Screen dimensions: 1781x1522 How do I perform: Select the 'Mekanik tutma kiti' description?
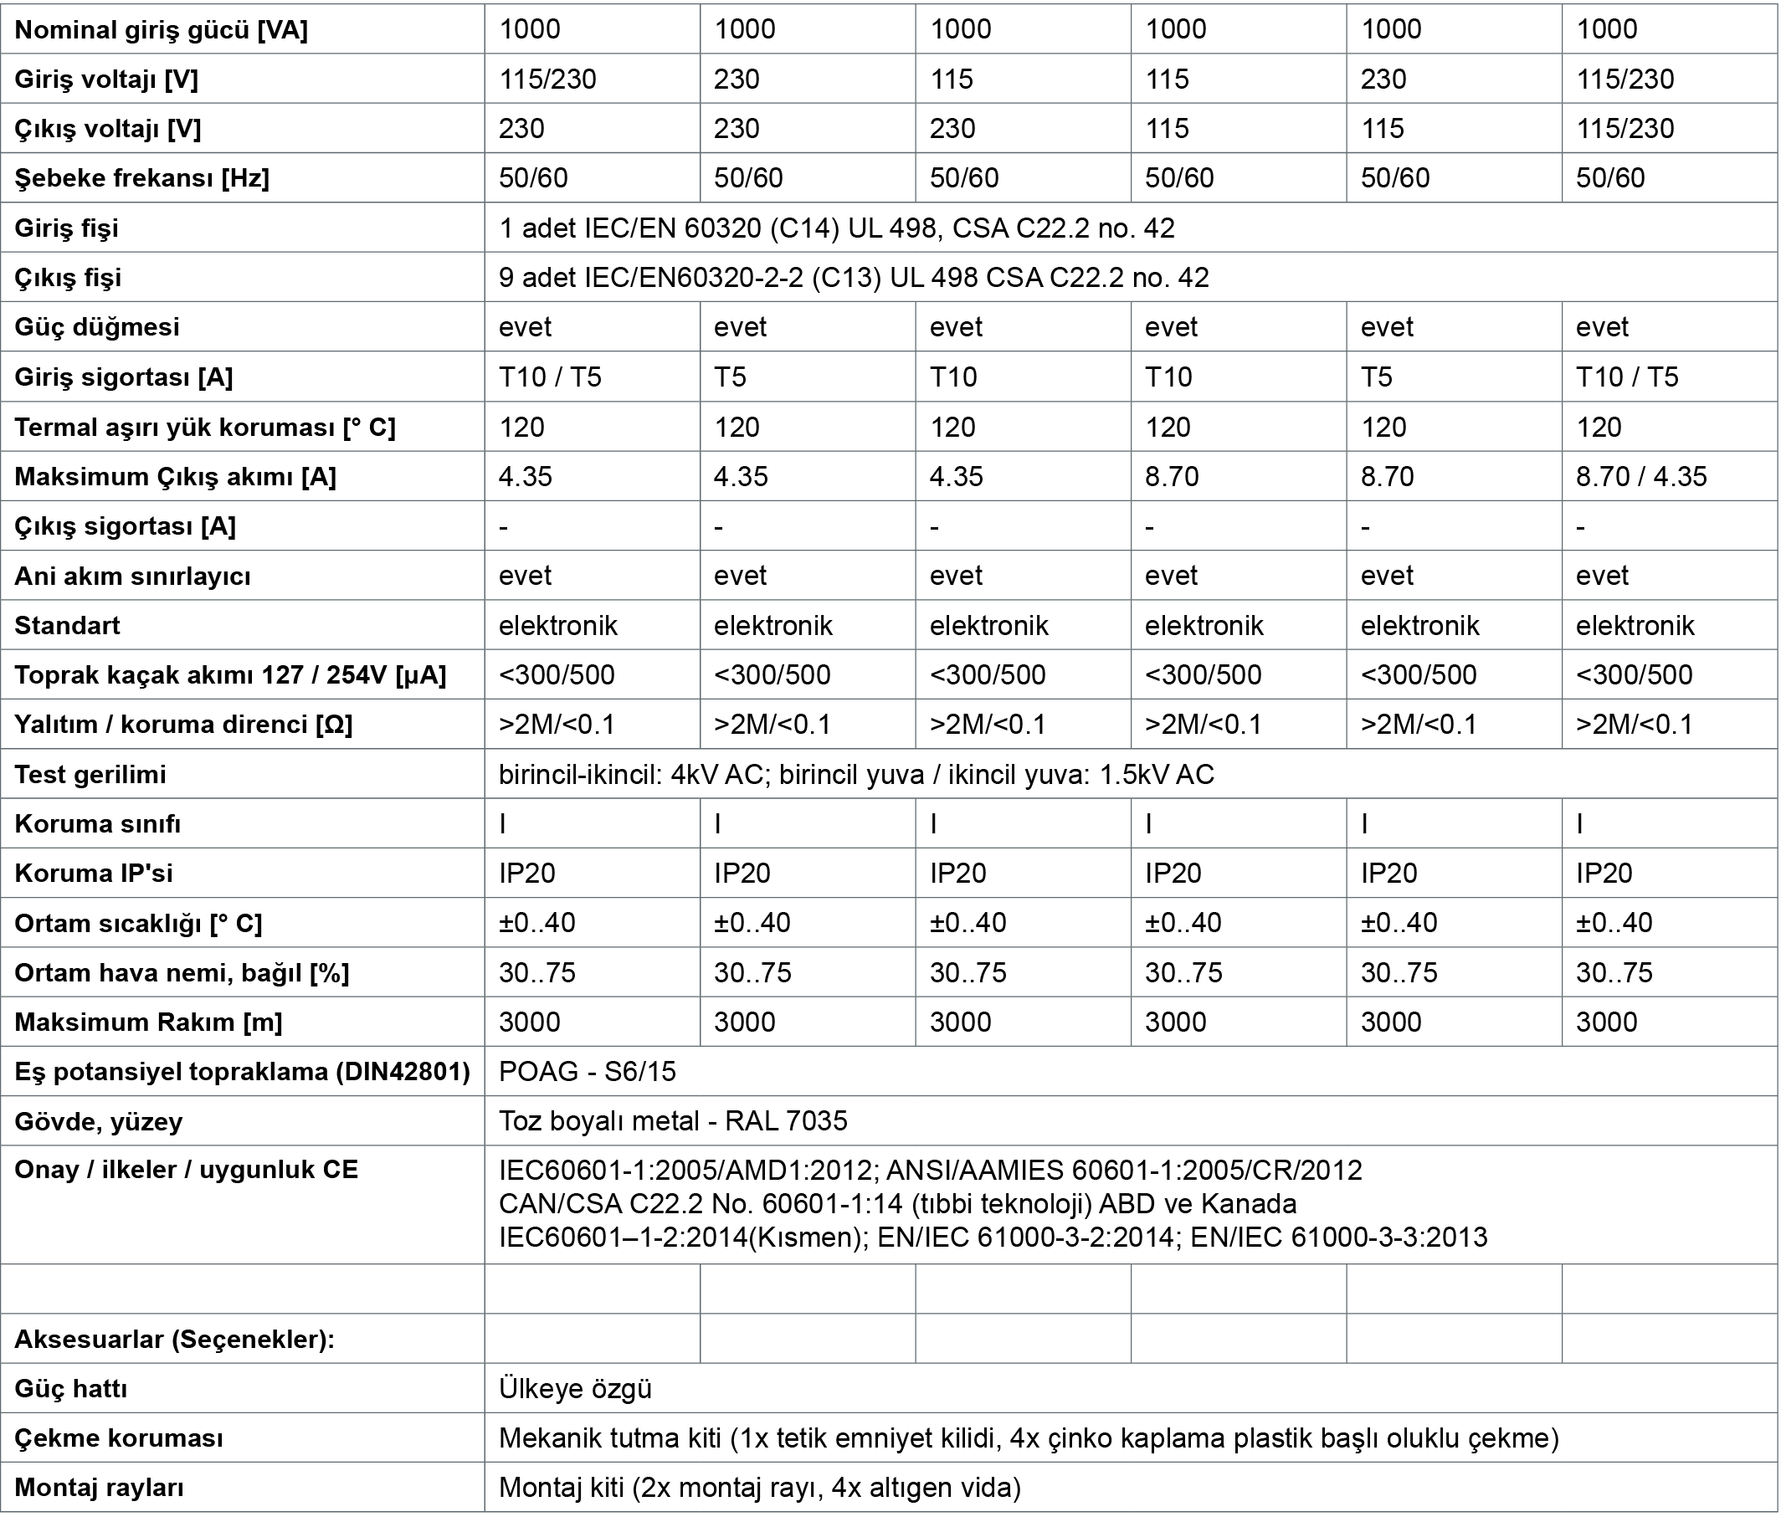[x=1029, y=1439]
